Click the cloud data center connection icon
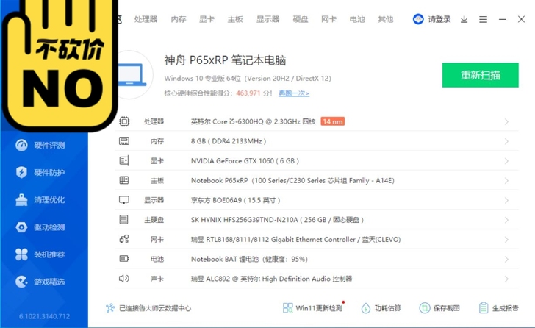Image resolution: width=535 pixels, height=328 pixels. [110, 308]
